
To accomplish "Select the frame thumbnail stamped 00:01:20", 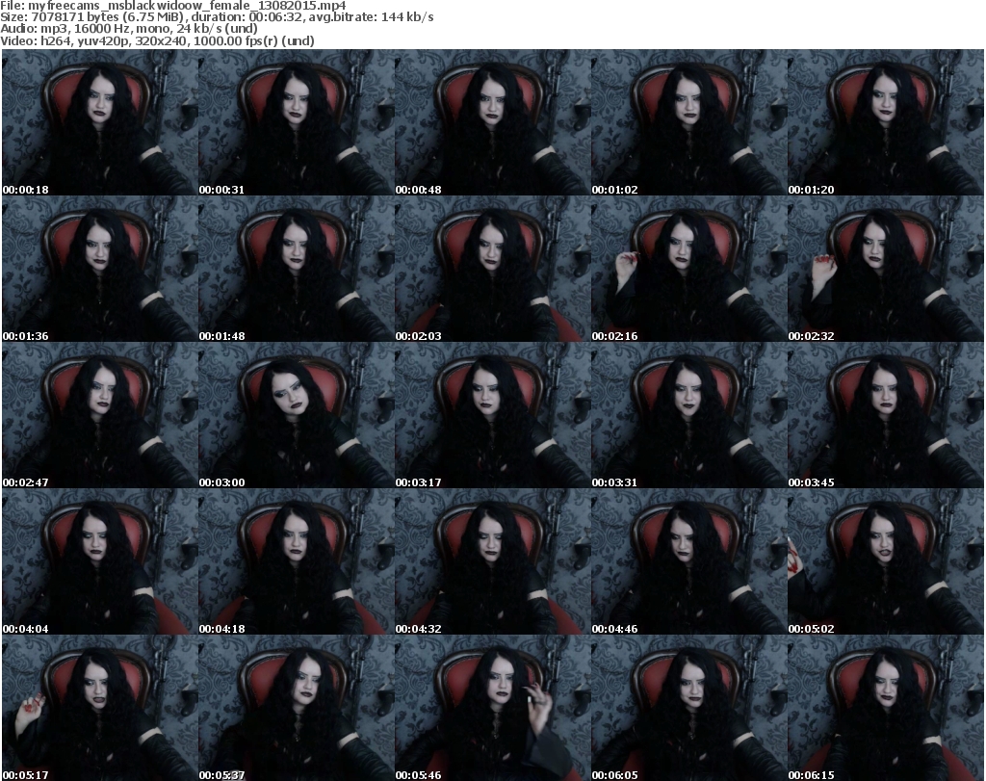I will 886,122.
